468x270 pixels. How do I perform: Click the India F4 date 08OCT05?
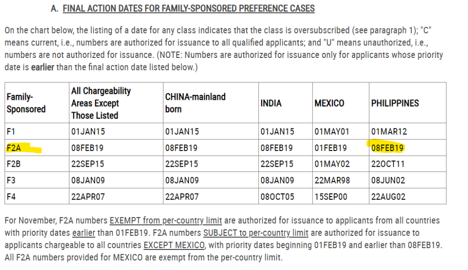click(x=277, y=197)
